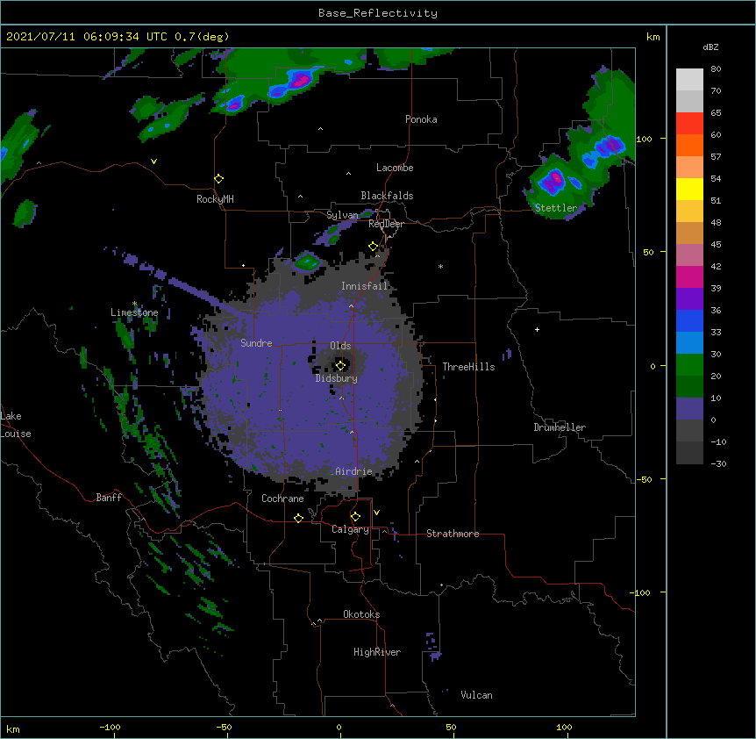Click the Stettler city label
The image size is (756, 739).
coord(556,208)
